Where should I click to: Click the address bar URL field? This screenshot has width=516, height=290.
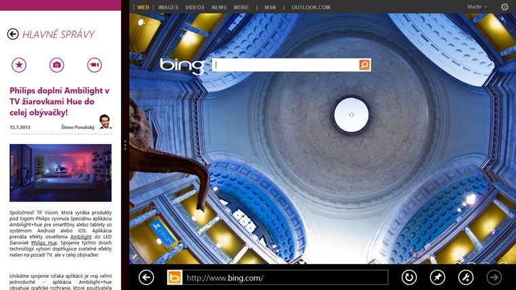click(286, 278)
